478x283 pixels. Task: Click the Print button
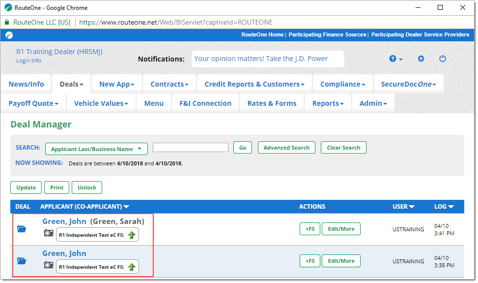point(56,188)
